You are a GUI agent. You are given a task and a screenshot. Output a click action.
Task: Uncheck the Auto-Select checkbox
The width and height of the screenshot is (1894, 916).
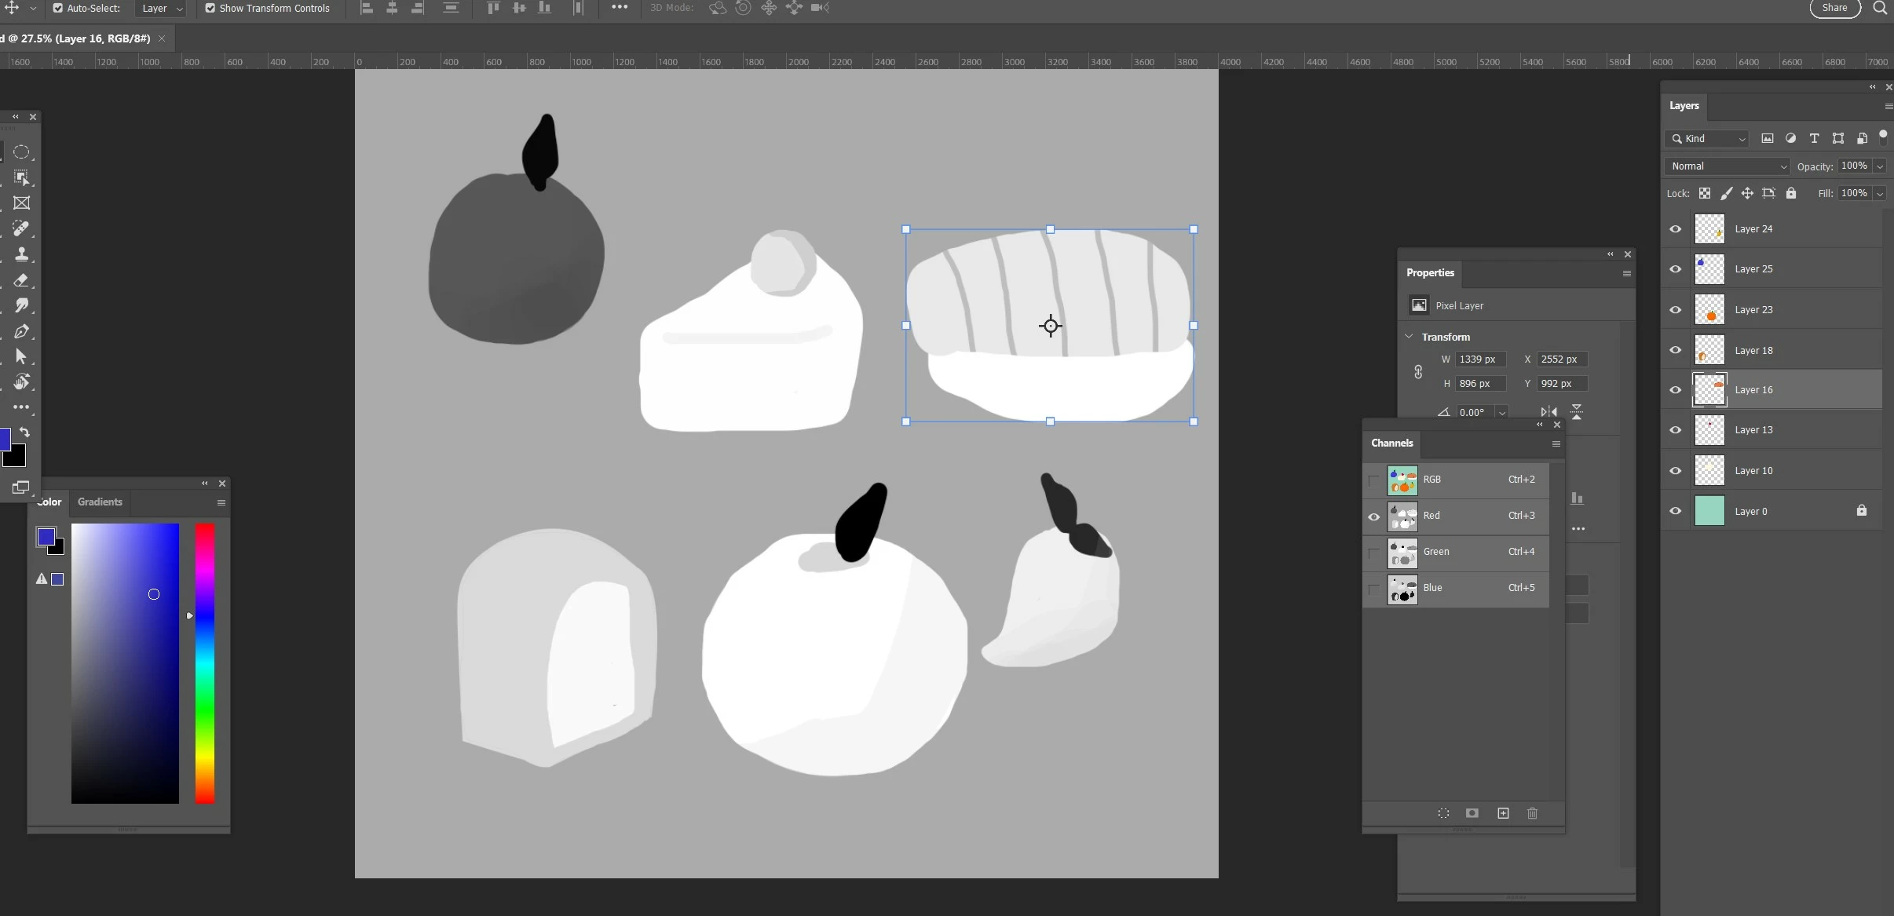coord(57,9)
